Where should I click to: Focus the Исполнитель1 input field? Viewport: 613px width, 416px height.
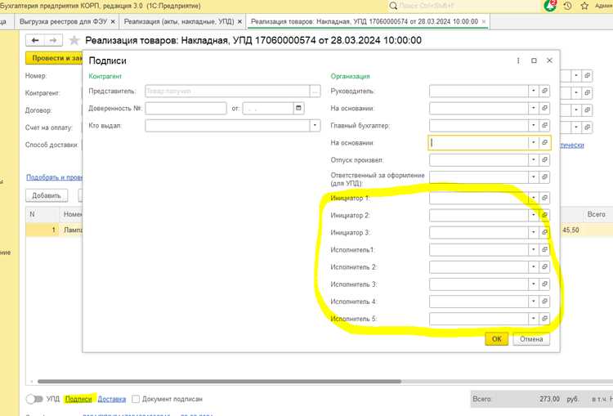(479, 249)
